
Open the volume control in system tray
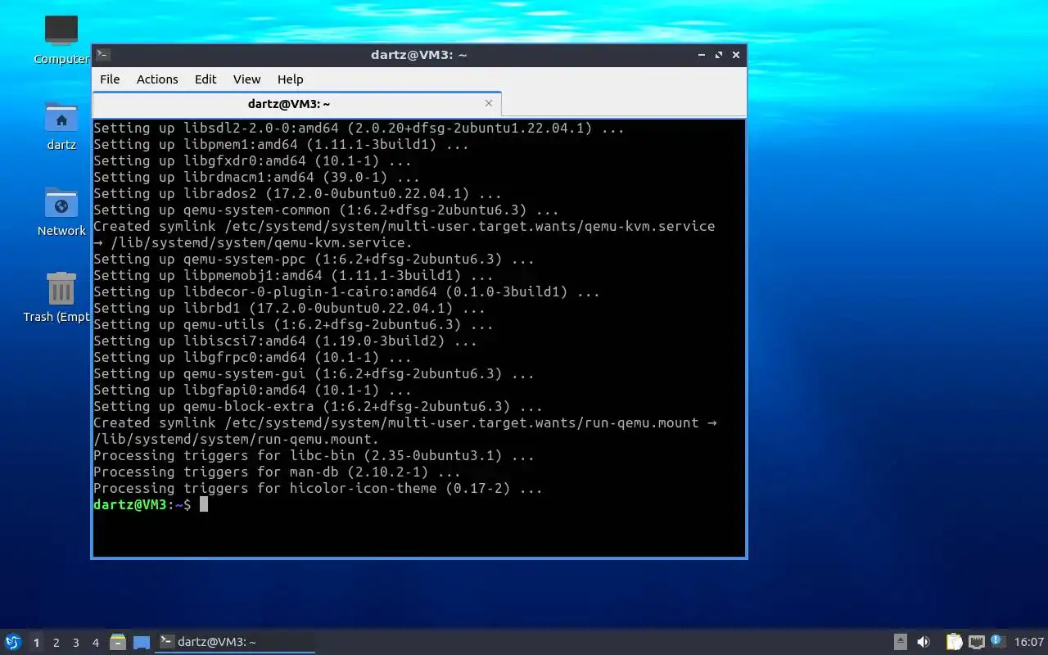(924, 642)
